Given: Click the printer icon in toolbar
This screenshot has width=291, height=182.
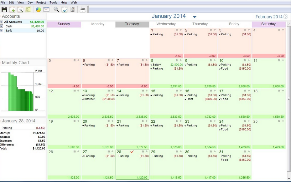Looking at the screenshot, I should pyautogui.click(x=83, y=9).
